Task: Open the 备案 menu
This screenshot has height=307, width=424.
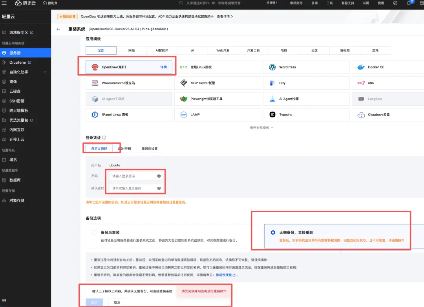Action: [x=314, y=3]
